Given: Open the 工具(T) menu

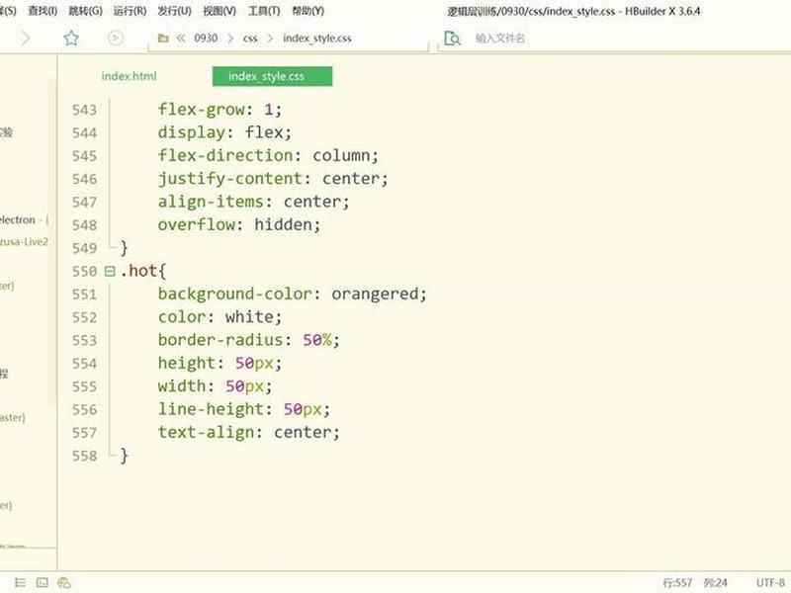Looking at the screenshot, I should tap(264, 11).
